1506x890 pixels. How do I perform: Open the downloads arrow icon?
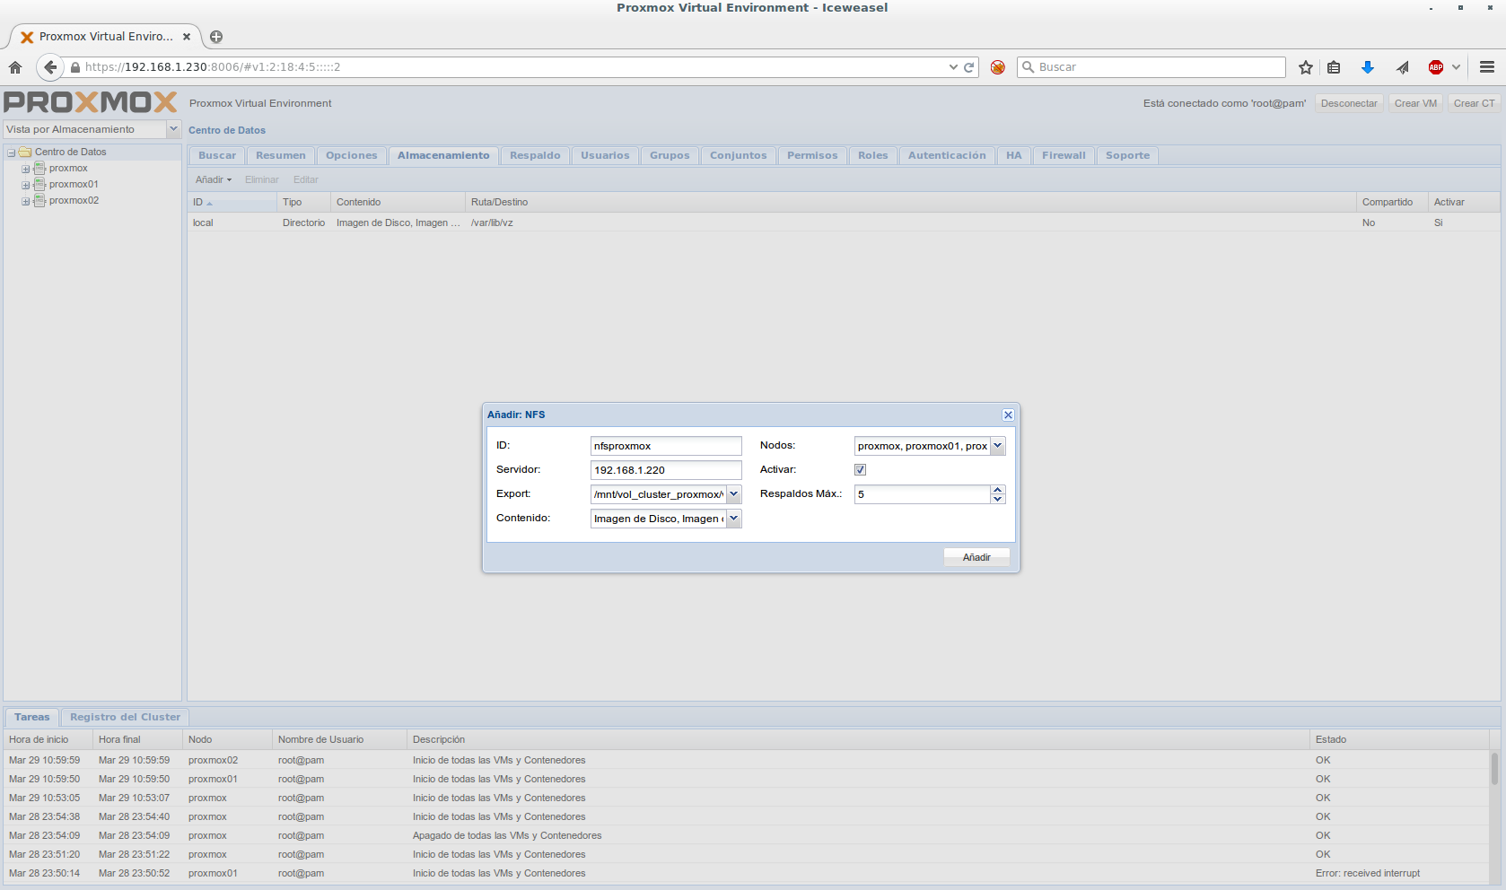pos(1368,67)
